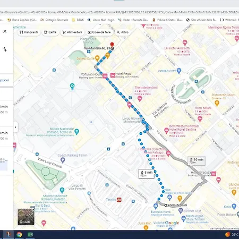Click the 26°C weather taskbar widget
Screen dimensions: 239x239
click(232, 235)
